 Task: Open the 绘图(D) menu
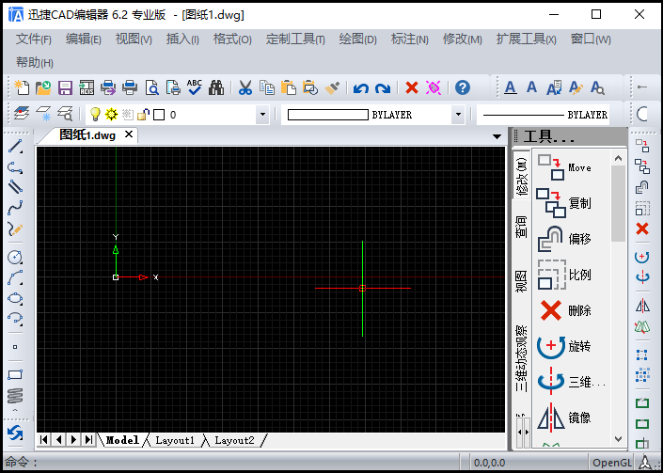357,39
